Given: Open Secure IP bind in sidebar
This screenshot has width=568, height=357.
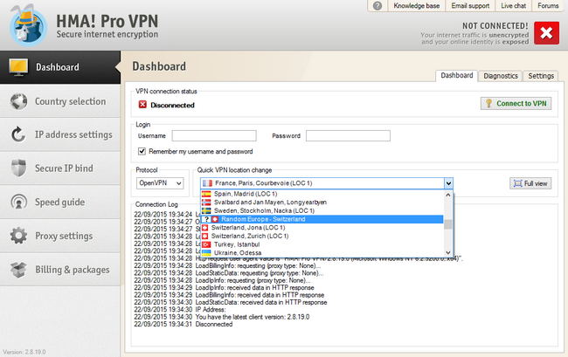Looking at the screenshot, I should click(60, 168).
